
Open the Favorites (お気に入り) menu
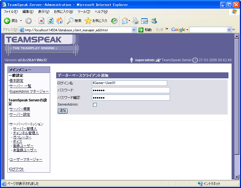[x=64, y=12]
